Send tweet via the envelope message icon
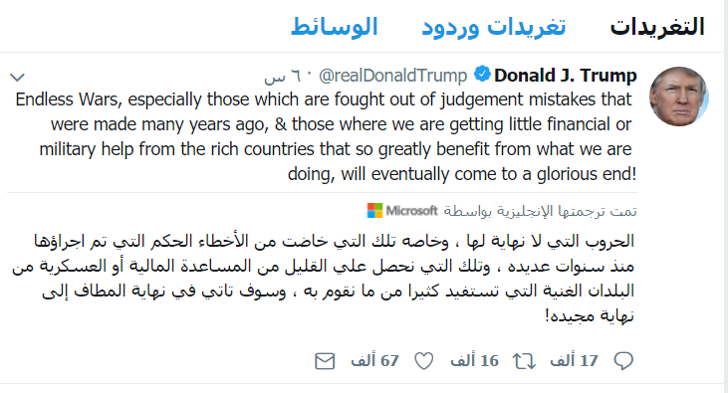This screenshot has height=393, width=728. [x=325, y=361]
